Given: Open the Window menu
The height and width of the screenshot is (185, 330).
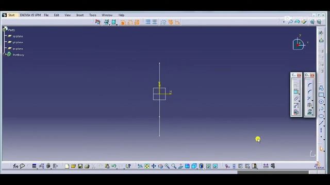Looking at the screenshot, I should (107, 15).
